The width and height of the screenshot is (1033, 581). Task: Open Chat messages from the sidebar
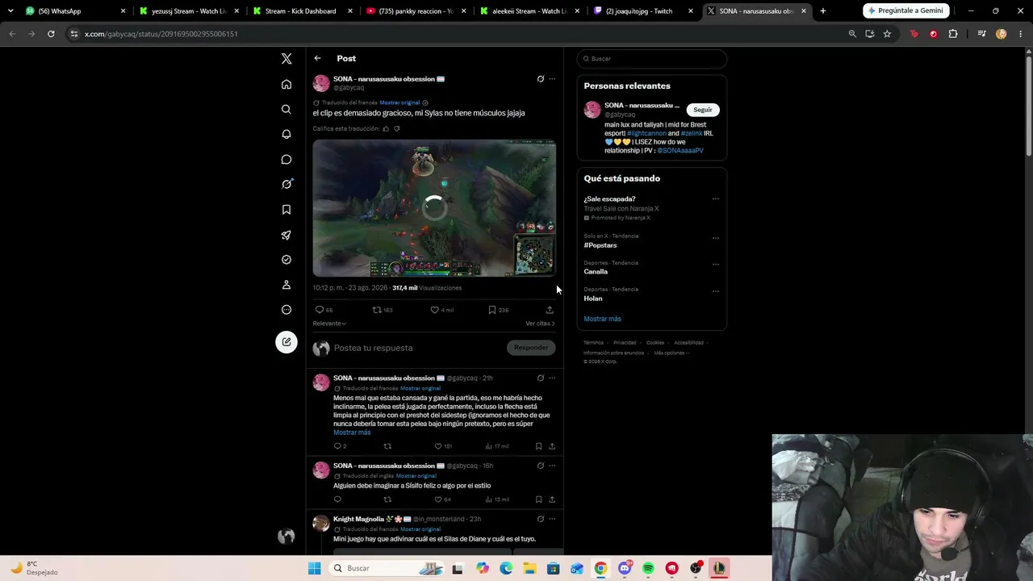[x=286, y=160]
